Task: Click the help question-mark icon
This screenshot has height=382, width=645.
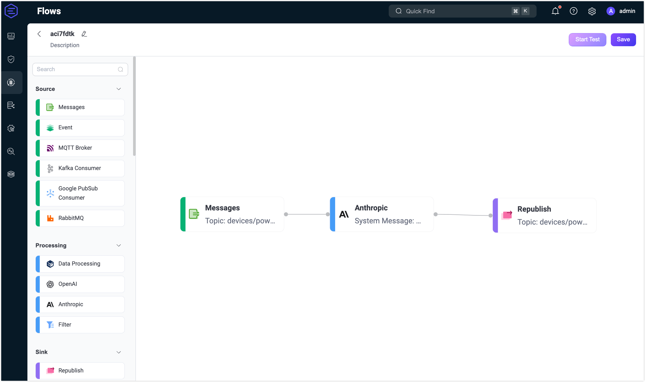Action: [x=574, y=11]
